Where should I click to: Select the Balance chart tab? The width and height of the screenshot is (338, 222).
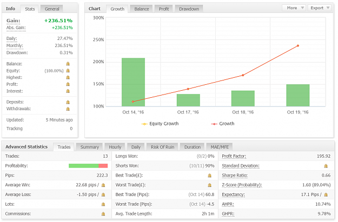click(x=141, y=9)
